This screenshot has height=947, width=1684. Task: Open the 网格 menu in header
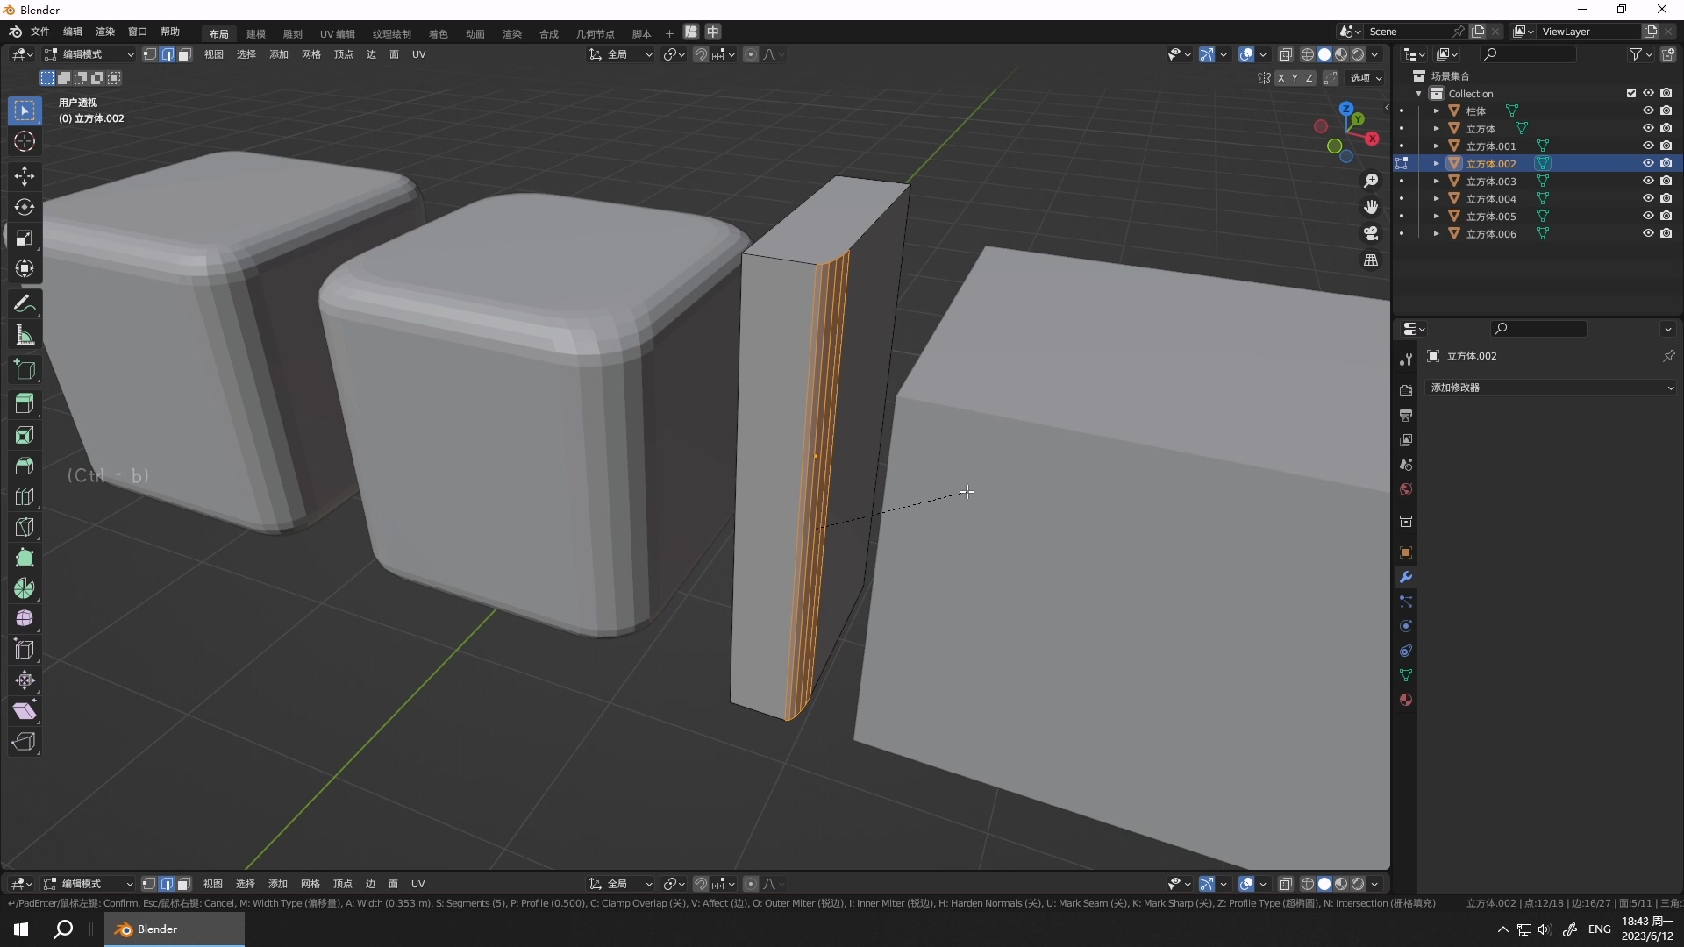coord(310,54)
